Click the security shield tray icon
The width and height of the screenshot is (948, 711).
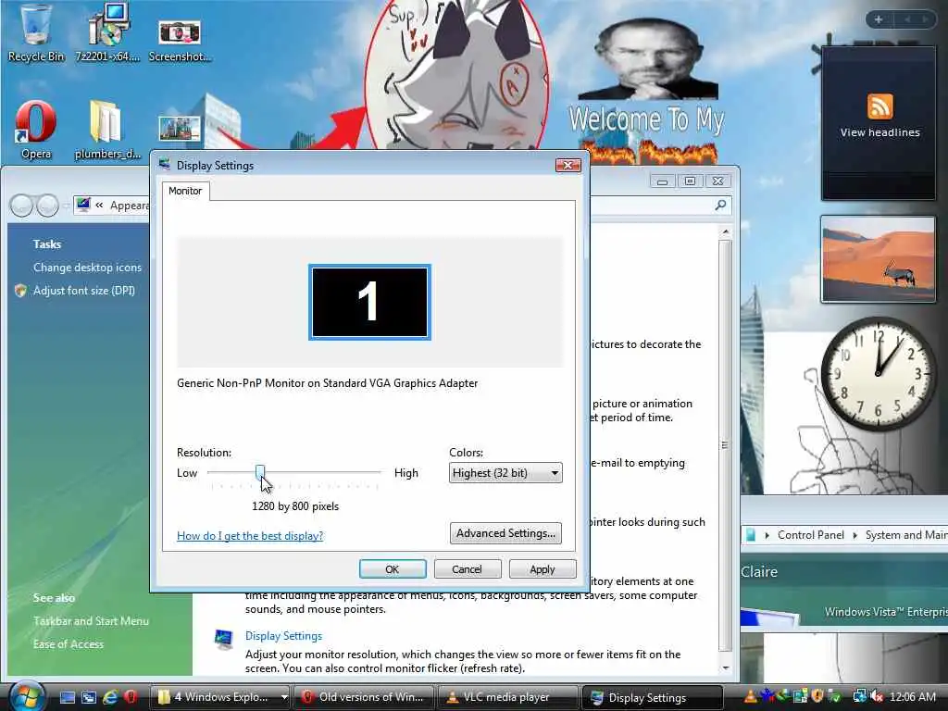[817, 696]
